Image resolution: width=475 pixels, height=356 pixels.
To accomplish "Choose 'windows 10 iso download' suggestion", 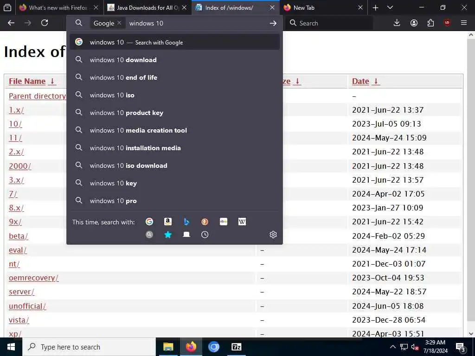I will click(174, 165).
